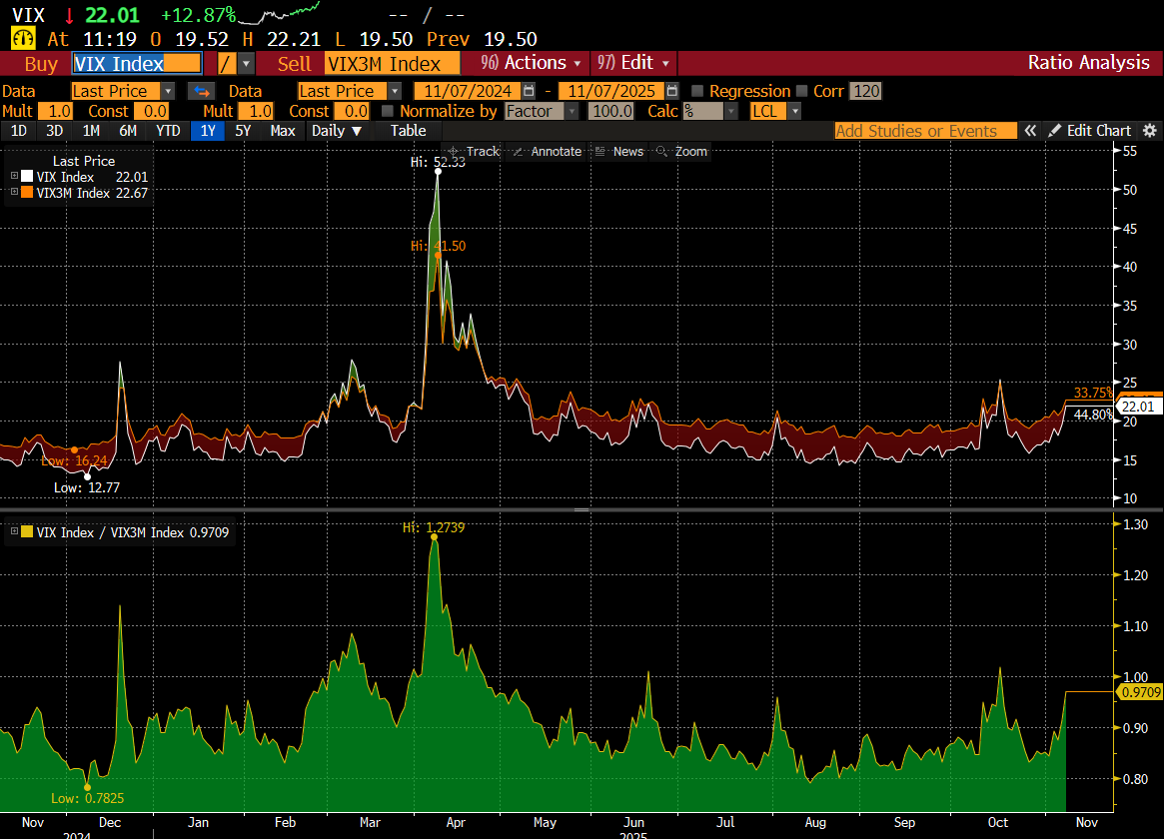Collapse the studies panel with double chevron
Screen dimensions: 1164x839
click(x=1030, y=131)
